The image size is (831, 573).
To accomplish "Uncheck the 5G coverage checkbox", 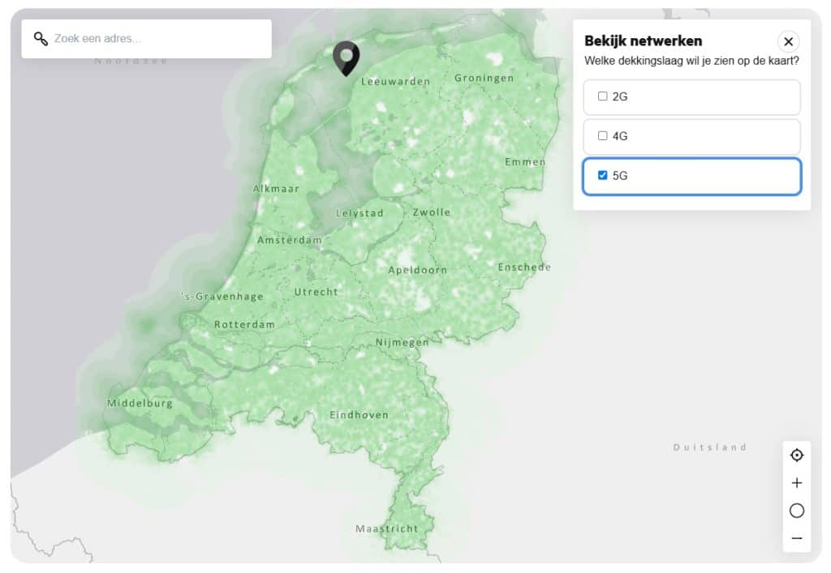I will tap(602, 175).
